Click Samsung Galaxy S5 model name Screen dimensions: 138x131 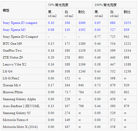click(x=17, y=113)
